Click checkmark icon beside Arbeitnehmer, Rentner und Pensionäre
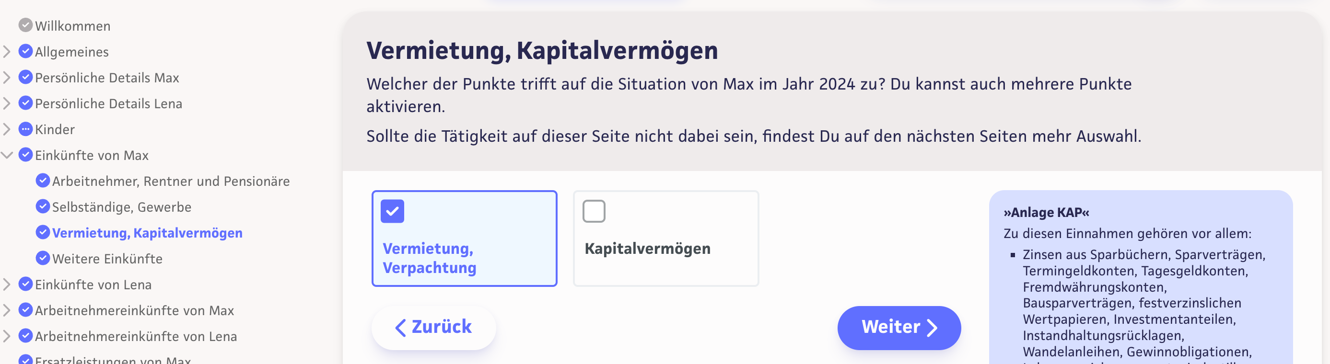The height and width of the screenshot is (364, 1330). pyautogui.click(x=43, y=181)
